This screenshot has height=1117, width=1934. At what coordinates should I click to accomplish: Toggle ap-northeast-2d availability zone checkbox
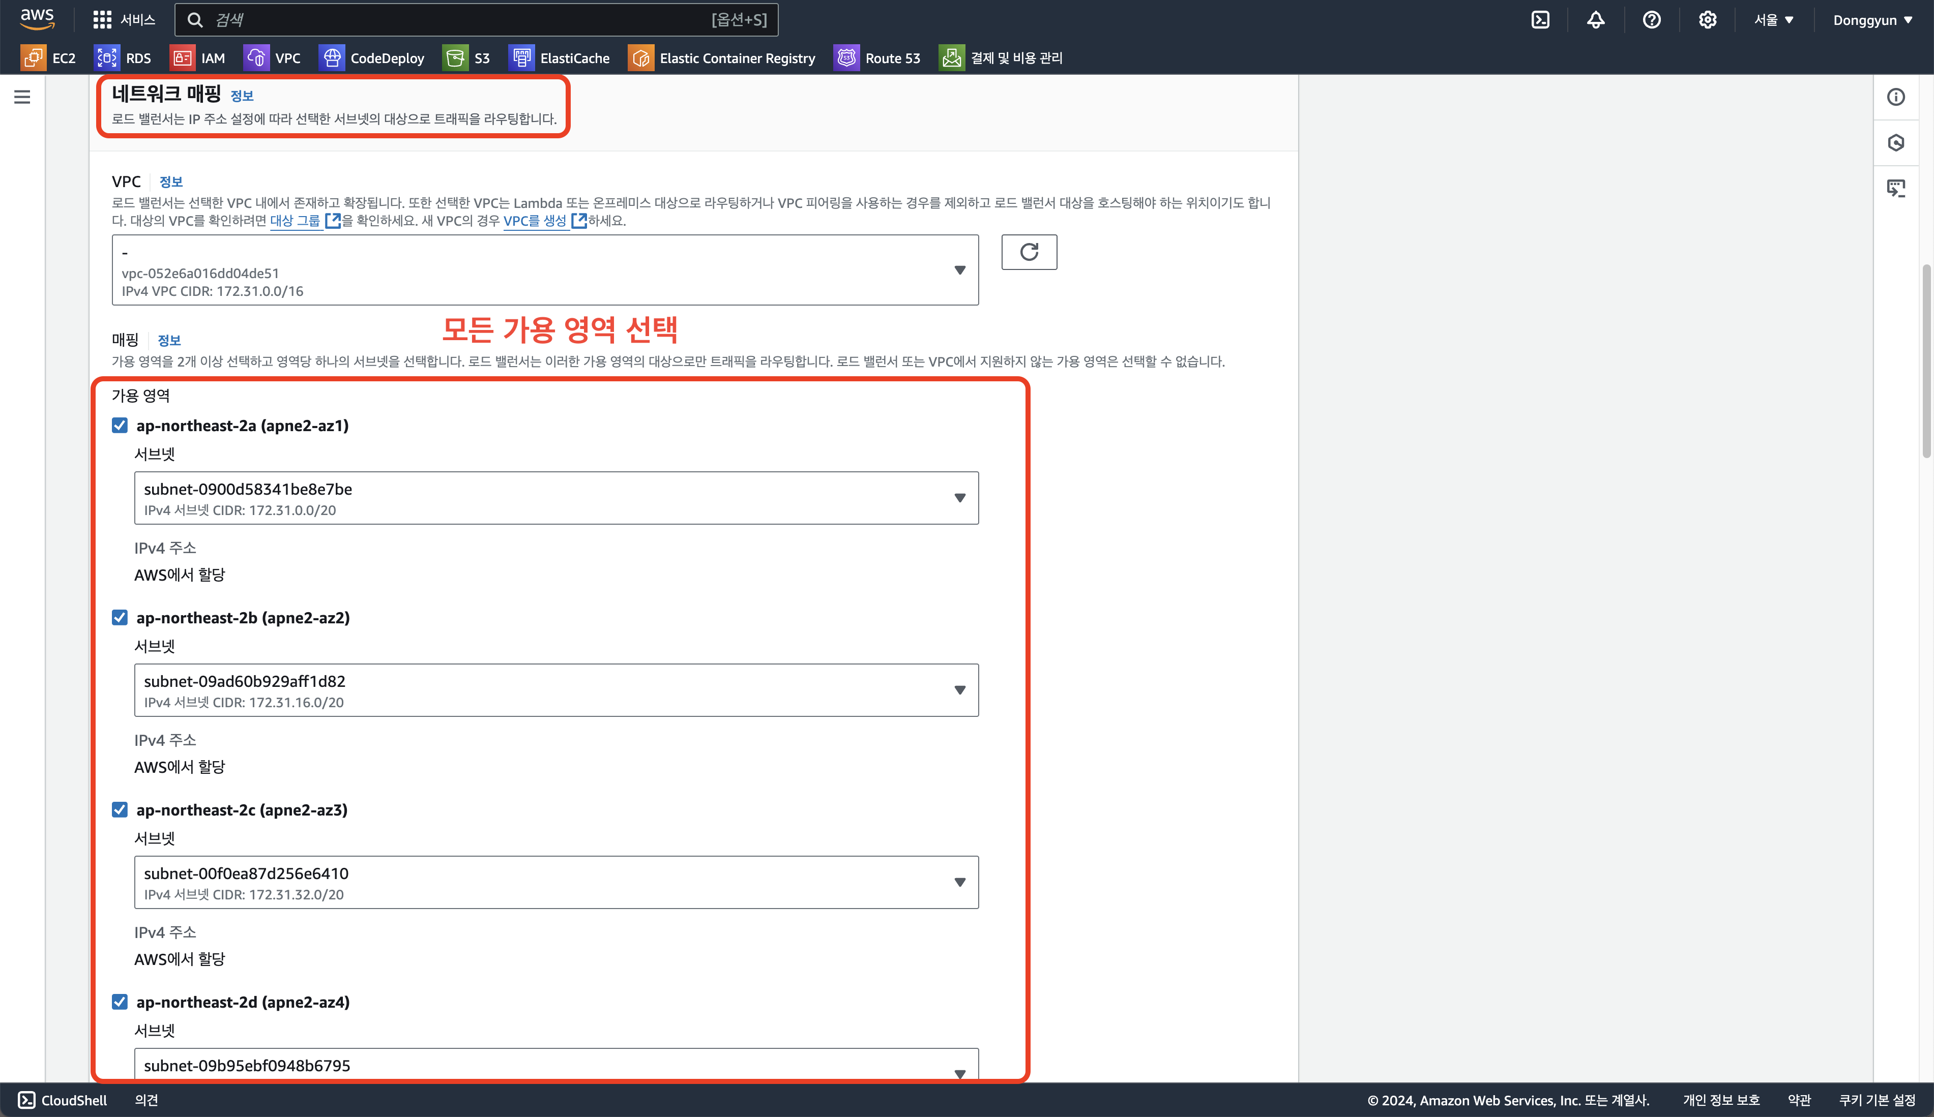pyautogui.click(x=120, y=1002)
